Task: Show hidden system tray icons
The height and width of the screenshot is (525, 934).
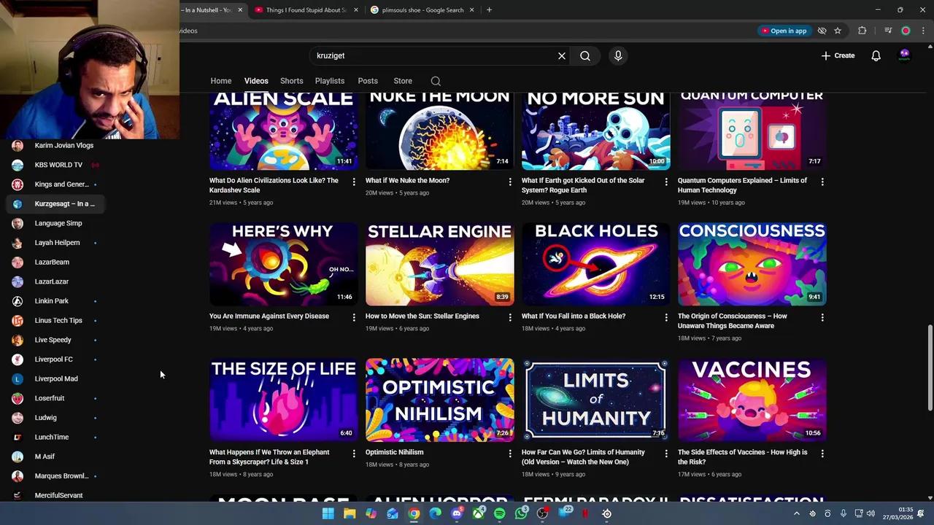Action: tap(796, 514)
